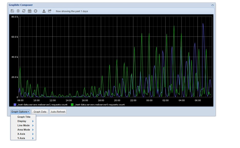Toggle the Auto-Refresh button
The image size is (240, 148).
point(58,112)
